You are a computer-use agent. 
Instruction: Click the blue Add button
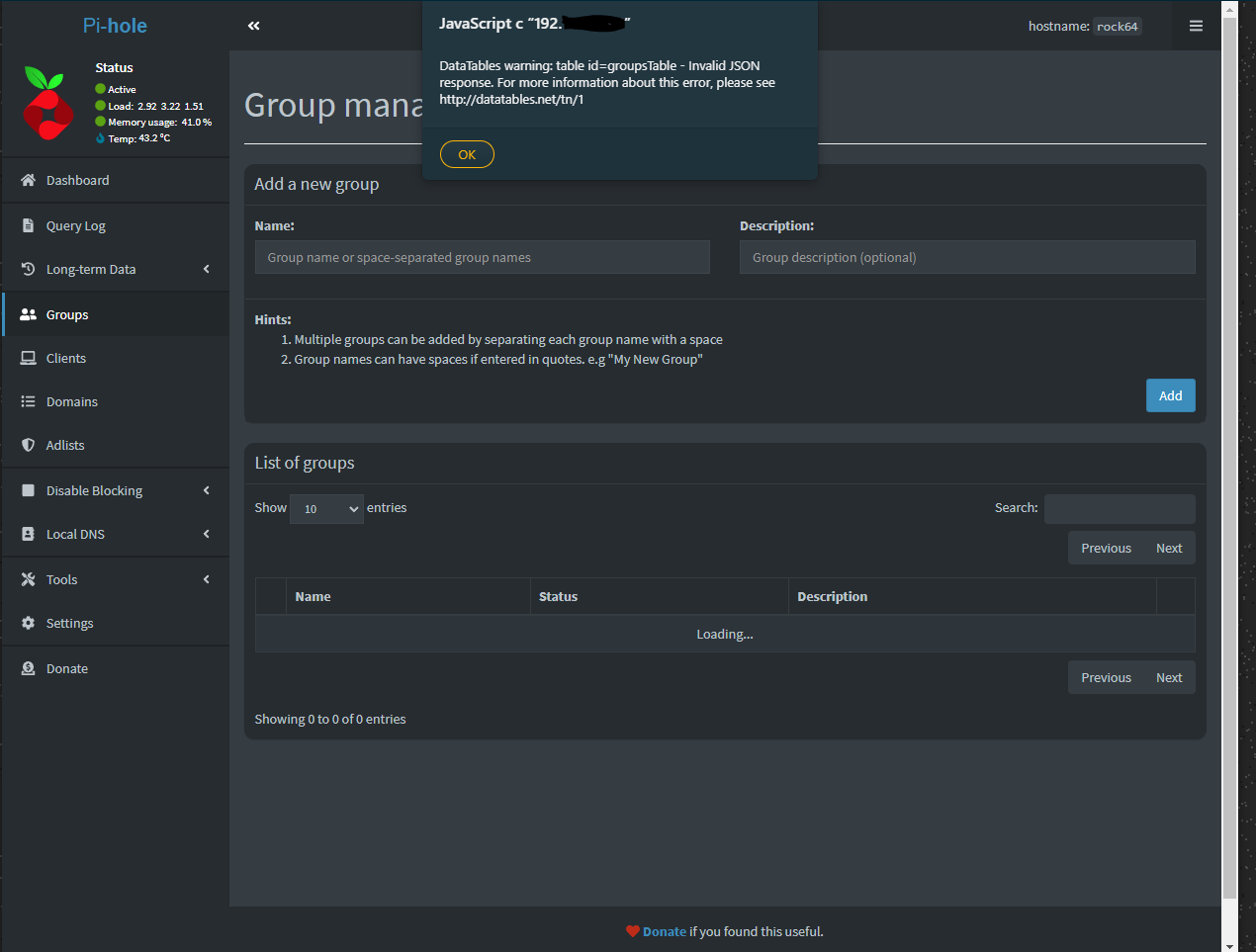pos(1171,395)
